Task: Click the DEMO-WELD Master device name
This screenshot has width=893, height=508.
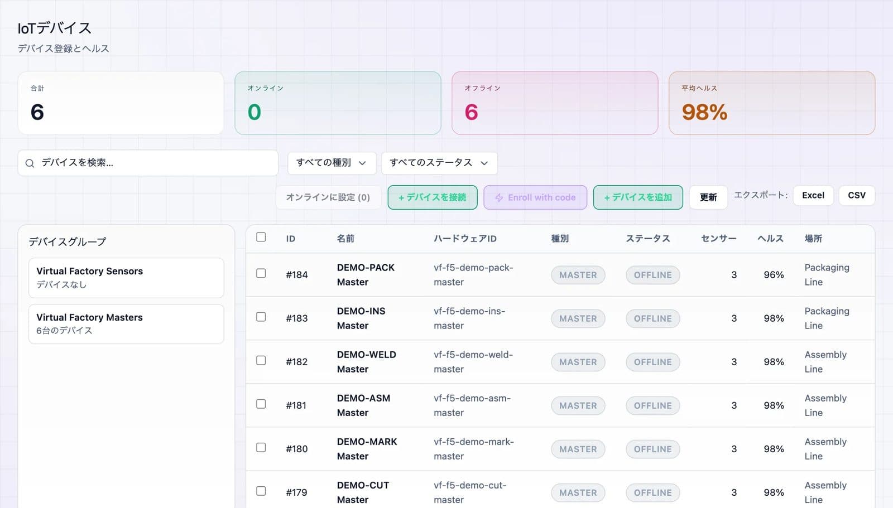Action: pos(367,362)
